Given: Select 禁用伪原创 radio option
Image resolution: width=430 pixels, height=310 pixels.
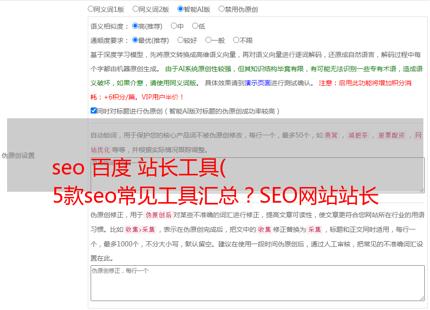Looking at the screenshot, I should [221, 9].
